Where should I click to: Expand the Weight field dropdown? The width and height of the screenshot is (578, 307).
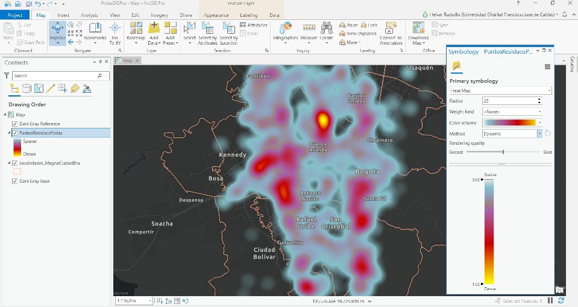click(x=511, y=112)
